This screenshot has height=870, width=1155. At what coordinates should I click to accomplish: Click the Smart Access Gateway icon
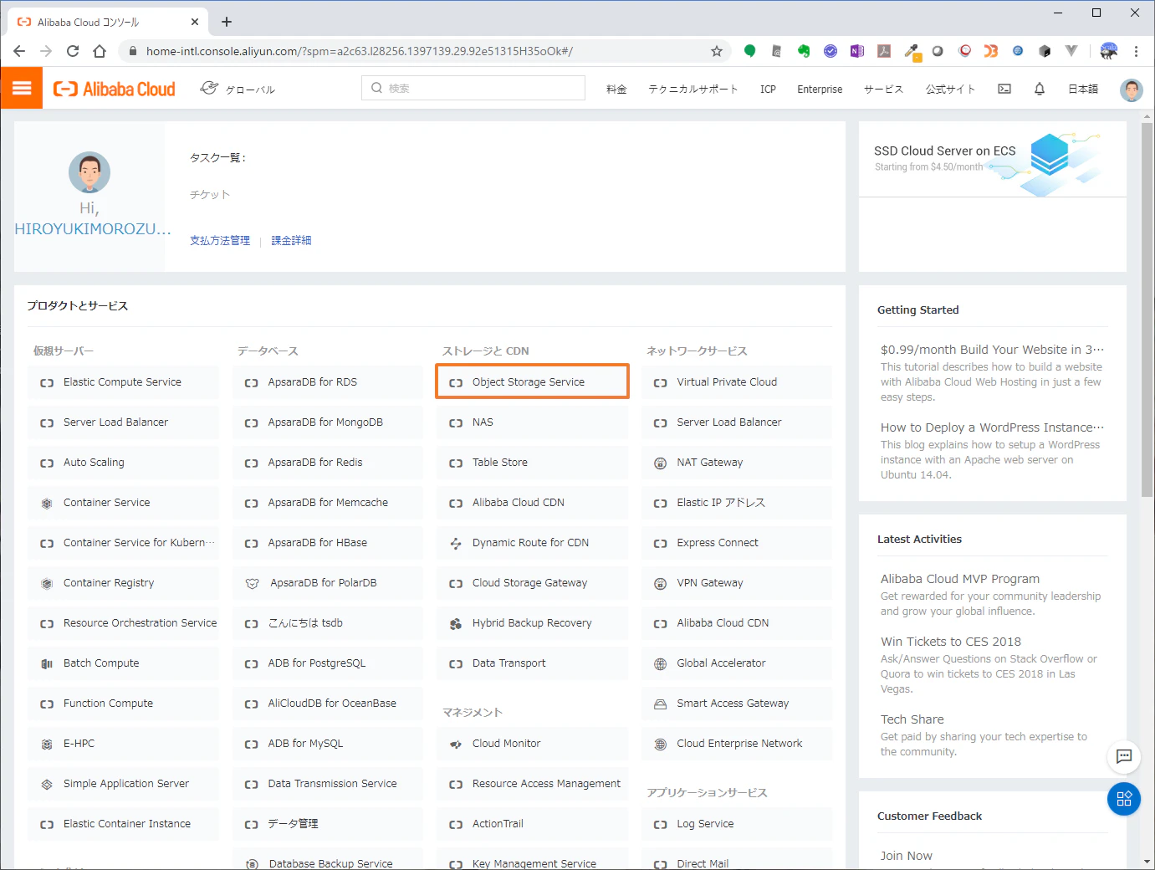660,704
